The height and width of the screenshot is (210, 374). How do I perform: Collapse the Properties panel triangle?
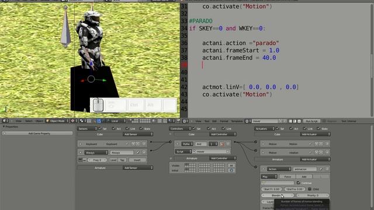pyautogui.click(x=4, y=127)
